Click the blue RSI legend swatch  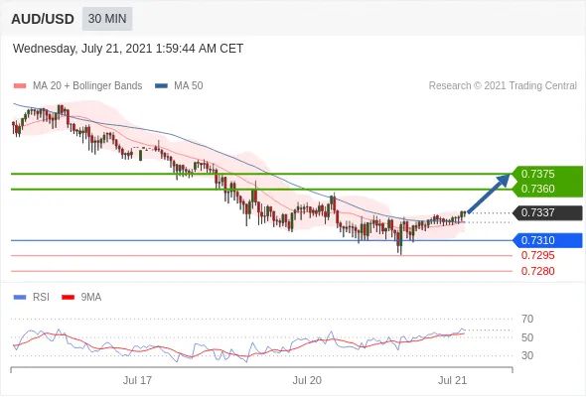[x=20, y=298]
